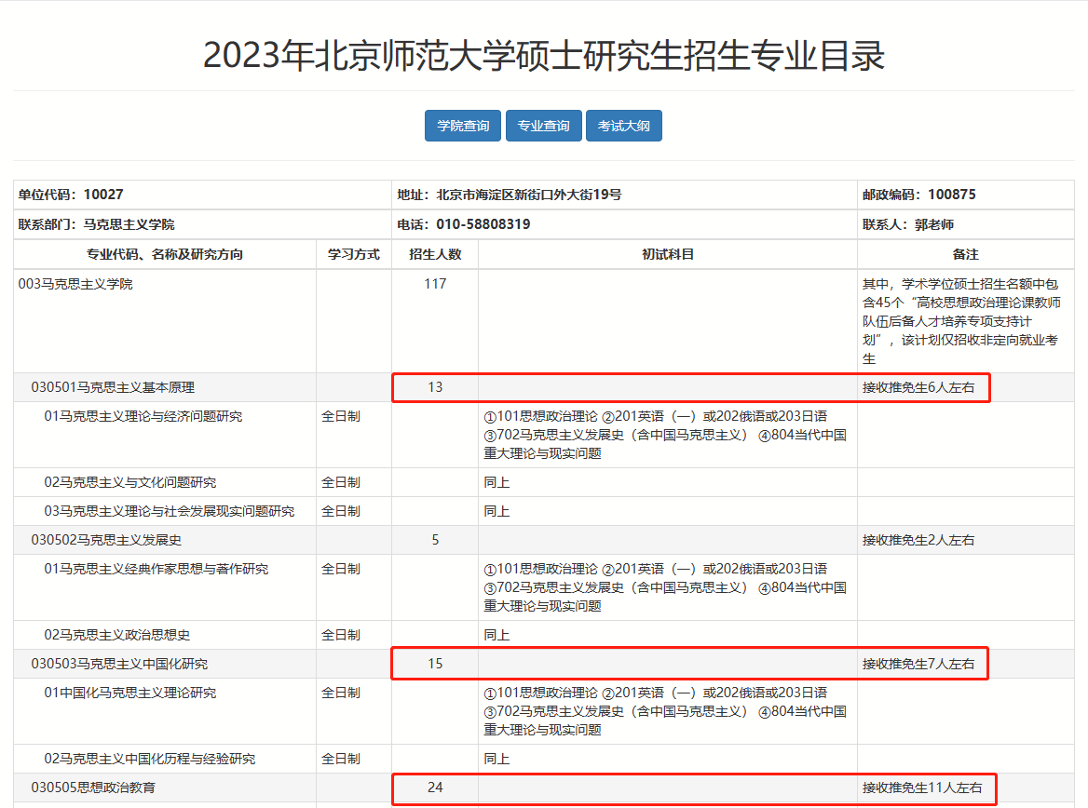The width and height of the screenshot is (1088, 808).
Task: Click exam subjects for 01中国化马克思主义理论研究
Action: 665,711
